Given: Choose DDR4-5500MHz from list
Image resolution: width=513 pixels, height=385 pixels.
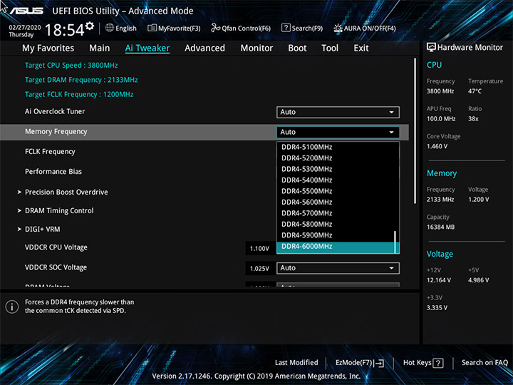Looking at the screenshot, I should (x=336, y=191).
